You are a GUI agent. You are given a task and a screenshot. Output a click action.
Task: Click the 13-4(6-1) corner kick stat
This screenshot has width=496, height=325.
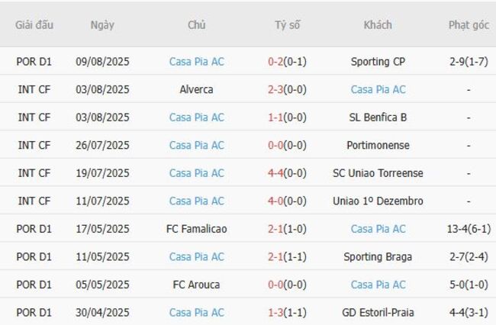469,229
